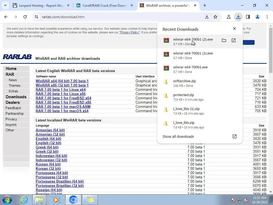
Task: Open the Other sidebar item
Action: [10, 130]
